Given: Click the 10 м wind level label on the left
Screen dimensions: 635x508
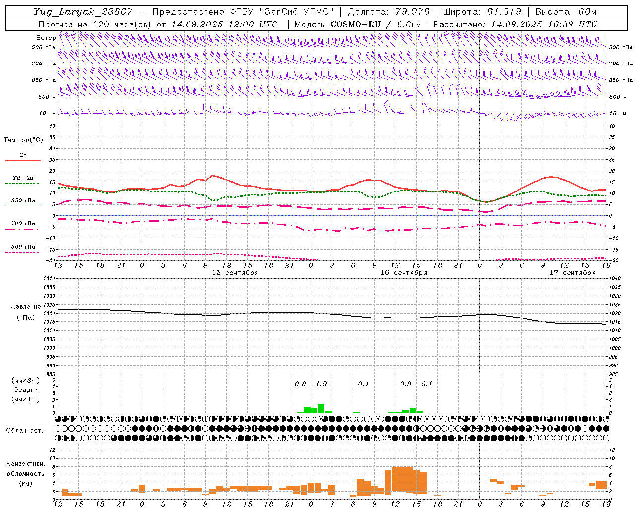Looking at the screenshot, I should coord(48,113).
